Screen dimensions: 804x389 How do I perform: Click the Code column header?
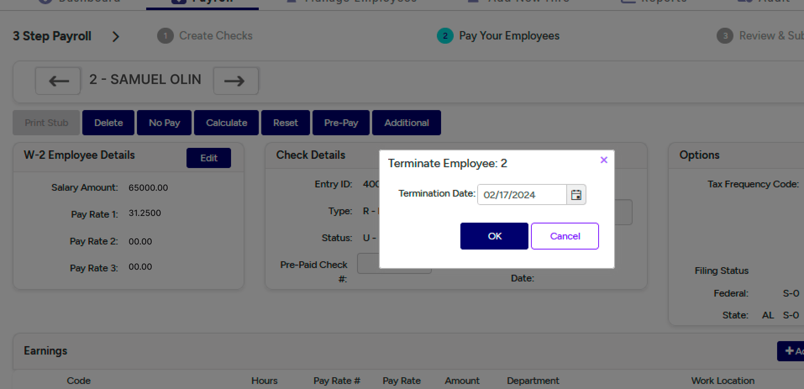[79, 381]
